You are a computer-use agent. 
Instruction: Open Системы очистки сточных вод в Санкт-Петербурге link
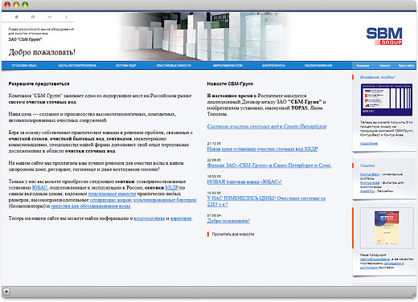(267, 126)
